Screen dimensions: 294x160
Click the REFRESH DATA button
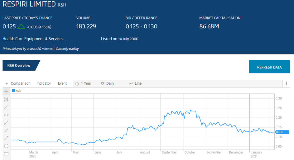(269, 67)
